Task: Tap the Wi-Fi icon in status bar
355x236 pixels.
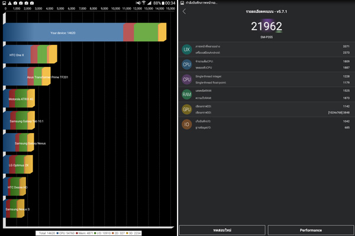Action: tap(144, 3)
